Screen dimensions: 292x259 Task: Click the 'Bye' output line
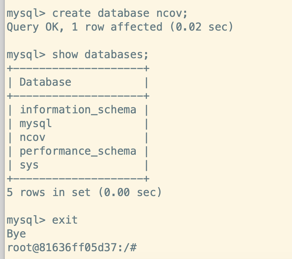[x=16, y=234]
